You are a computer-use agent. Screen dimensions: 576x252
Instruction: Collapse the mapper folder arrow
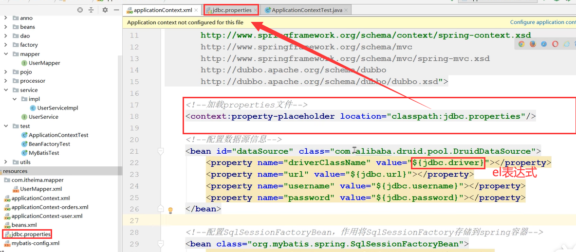coord(5,54)
